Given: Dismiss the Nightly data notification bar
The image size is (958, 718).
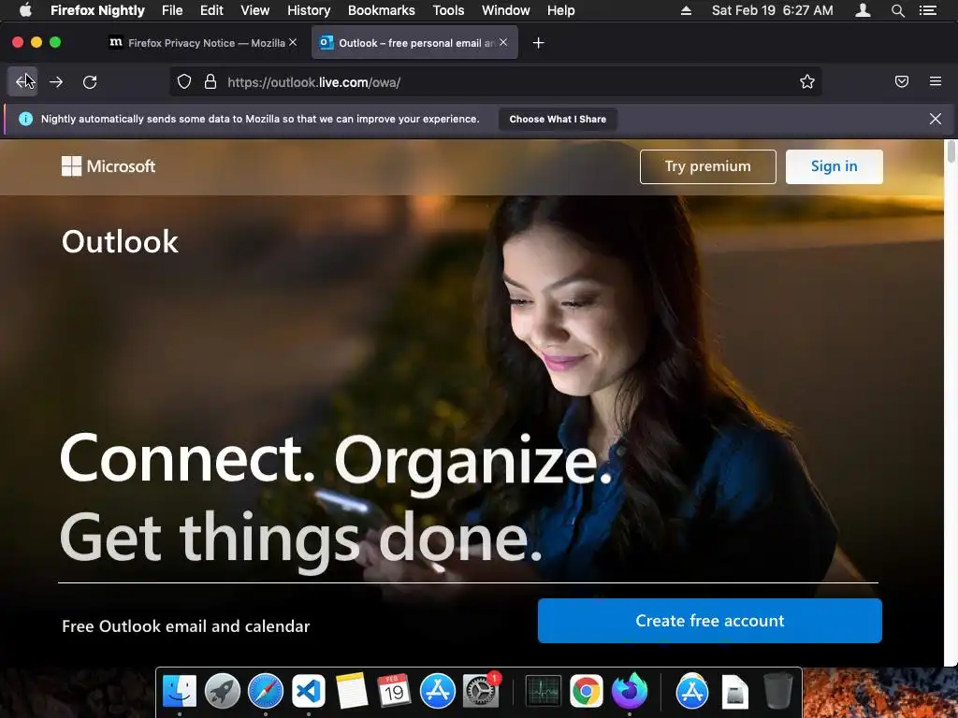Looking at the screenshot, I should [935, 119].
